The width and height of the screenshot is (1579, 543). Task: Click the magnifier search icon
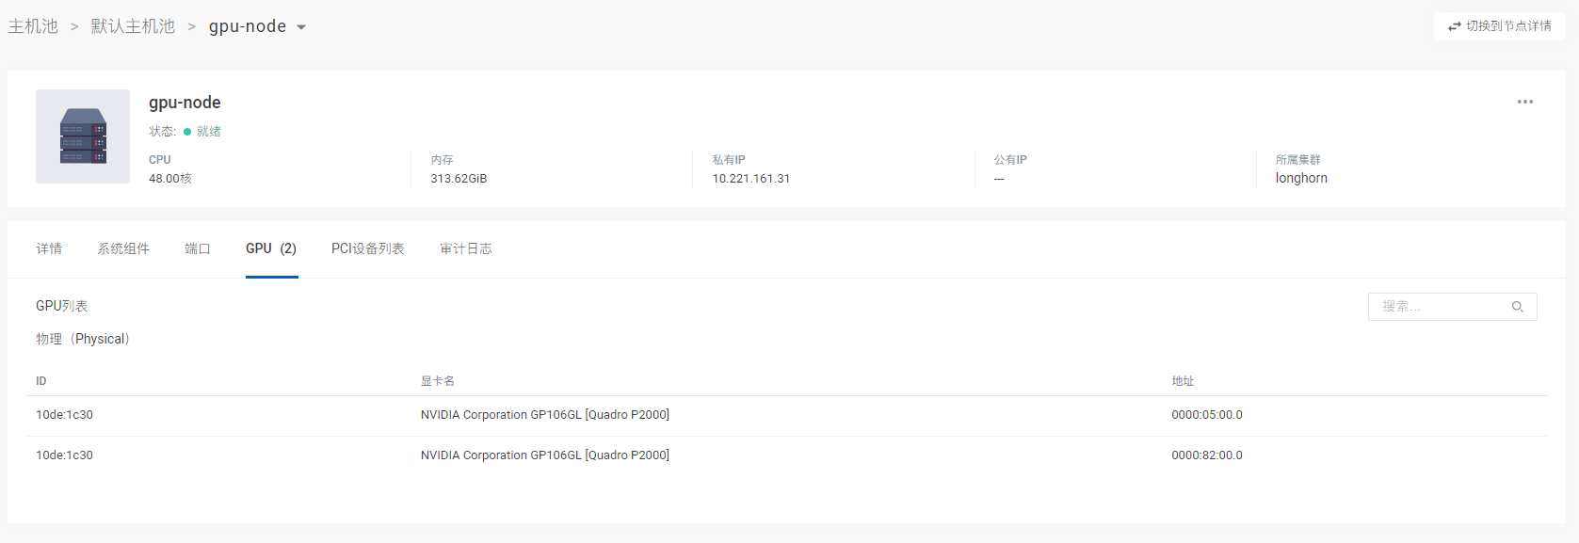(x=1517, y=307)
